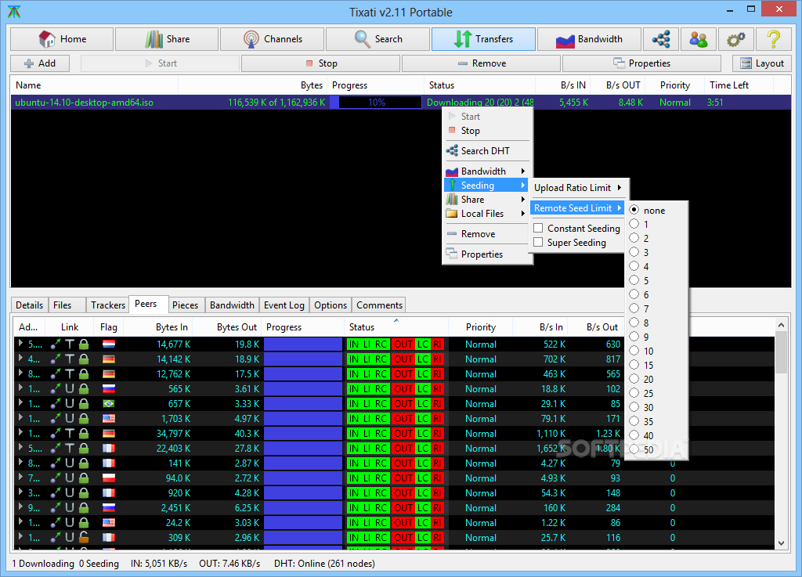Click the unlocked padlock in the 309 K peer row
This screenshot has height=577, width=802.
click(x=84, y=537)
